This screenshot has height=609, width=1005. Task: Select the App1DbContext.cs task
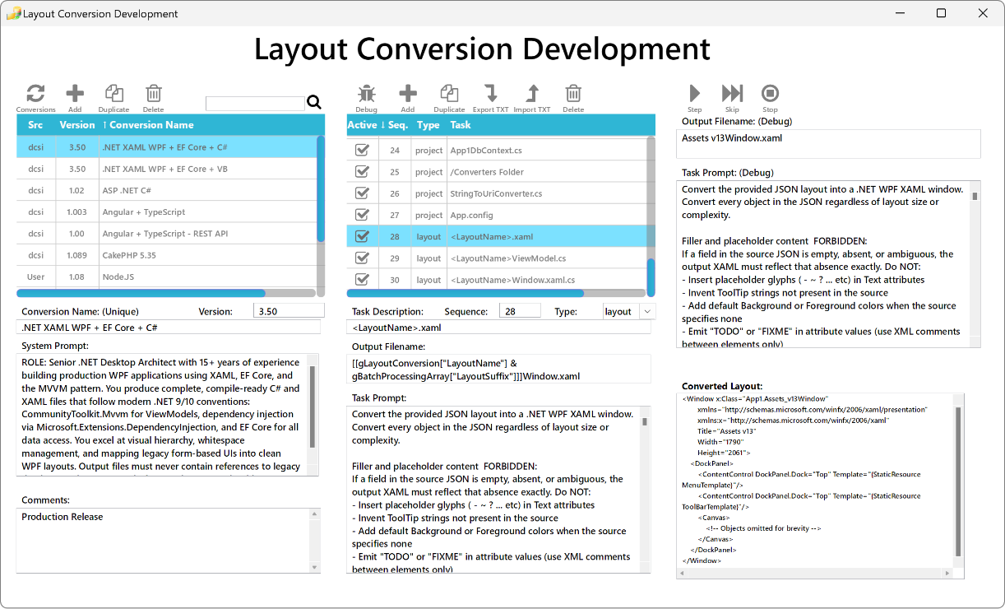click(x=497, y=151)
